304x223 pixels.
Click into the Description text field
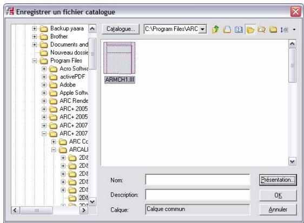(197, 195)
